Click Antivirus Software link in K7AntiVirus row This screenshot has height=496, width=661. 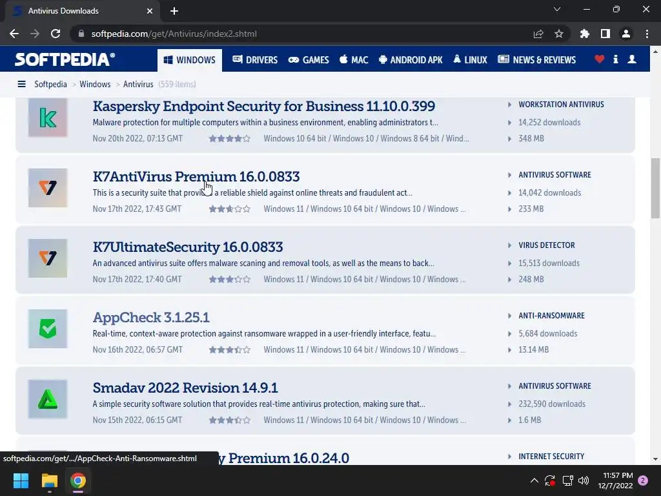tap(554, 175)
